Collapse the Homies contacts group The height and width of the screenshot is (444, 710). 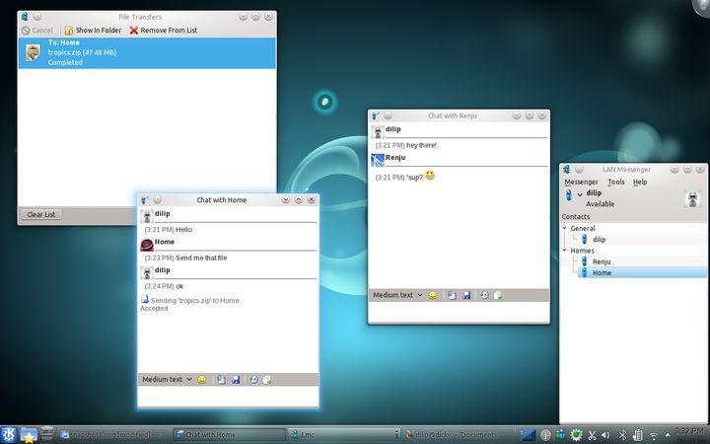(x=566, y=251)
